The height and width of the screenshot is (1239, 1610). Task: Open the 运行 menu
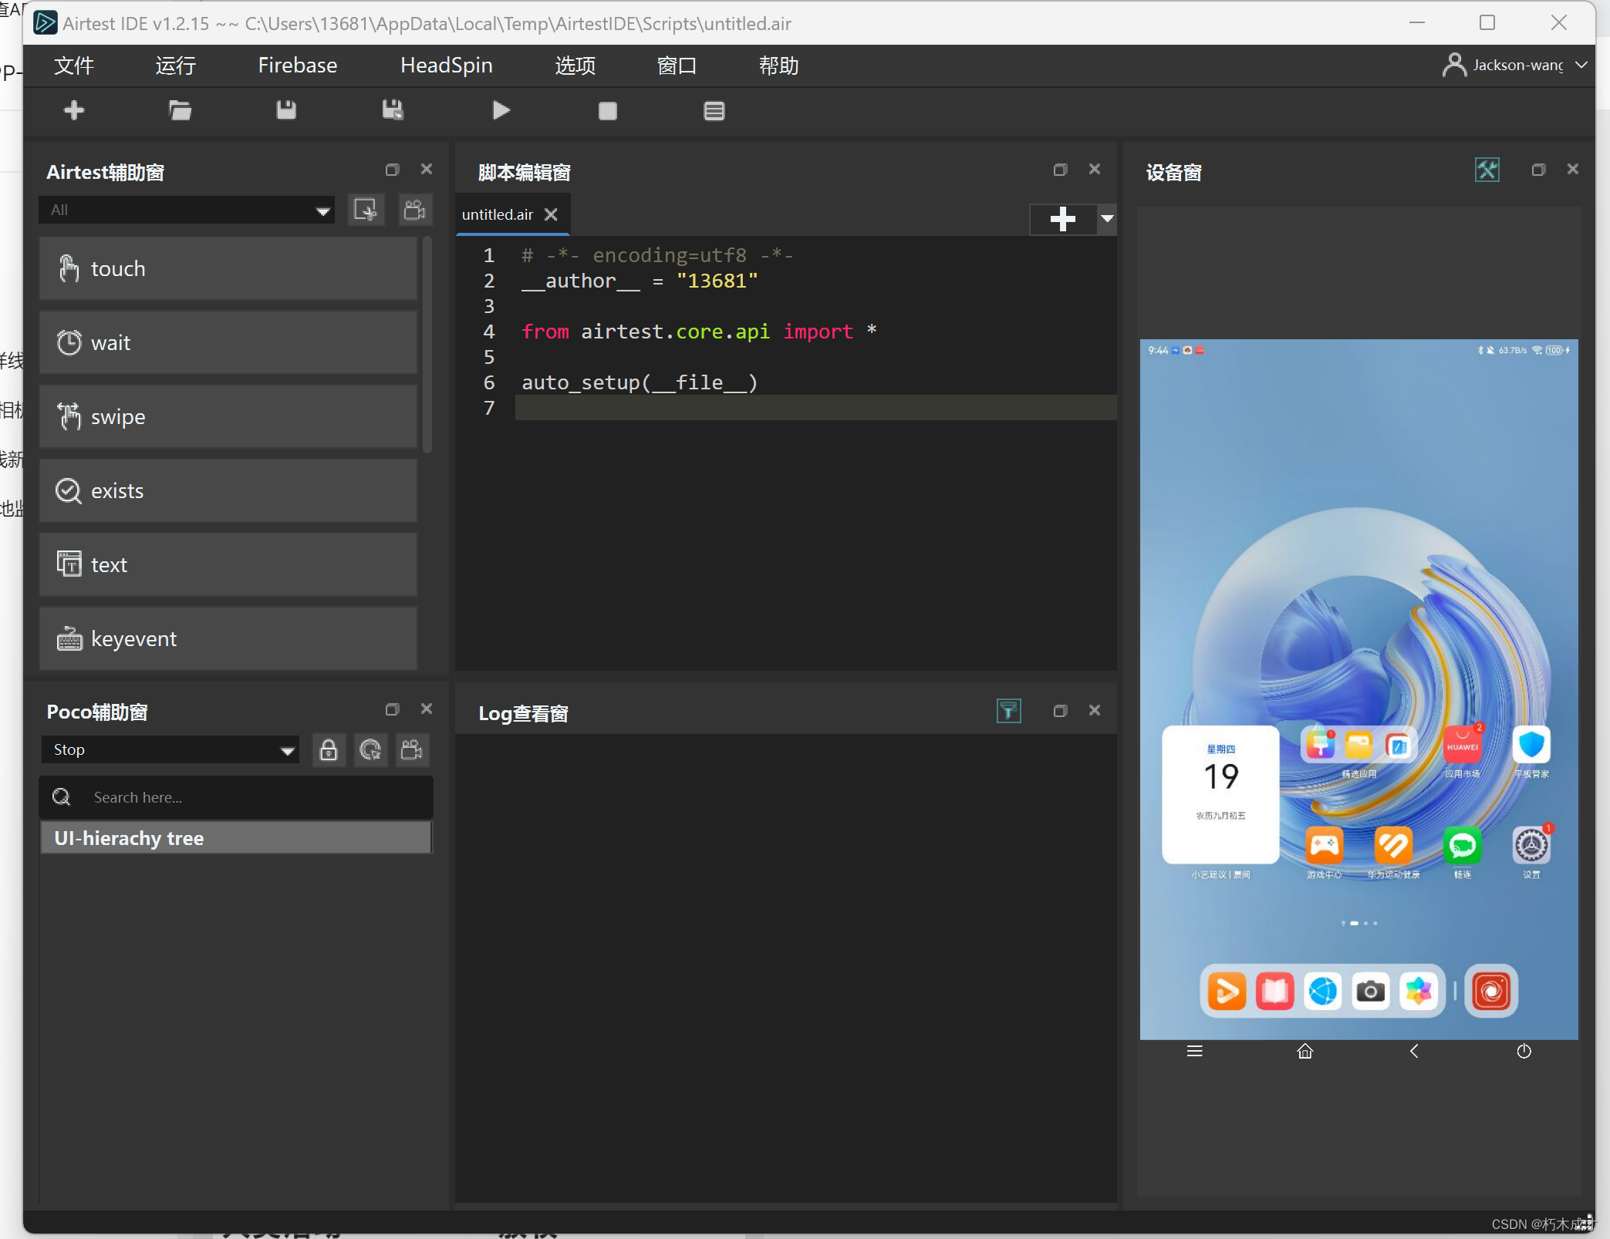[175, 66]
